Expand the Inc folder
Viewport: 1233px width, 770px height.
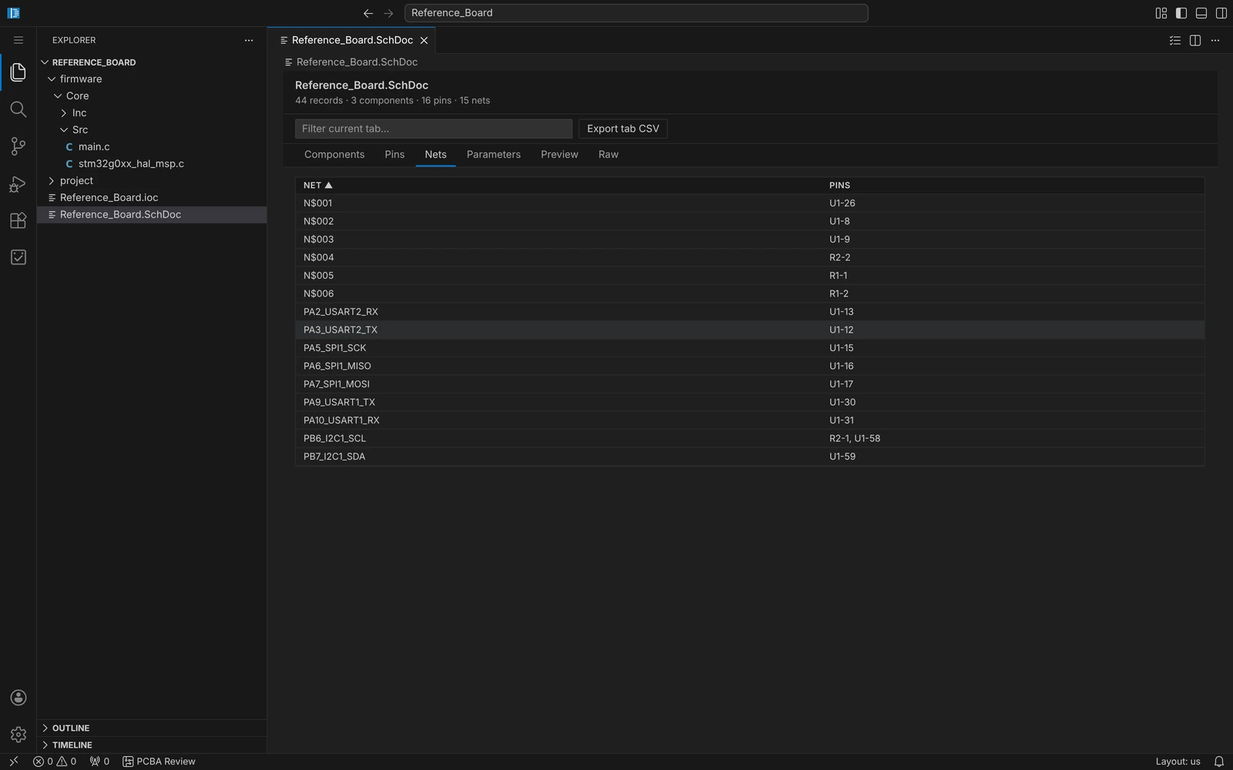click(64, 113)
